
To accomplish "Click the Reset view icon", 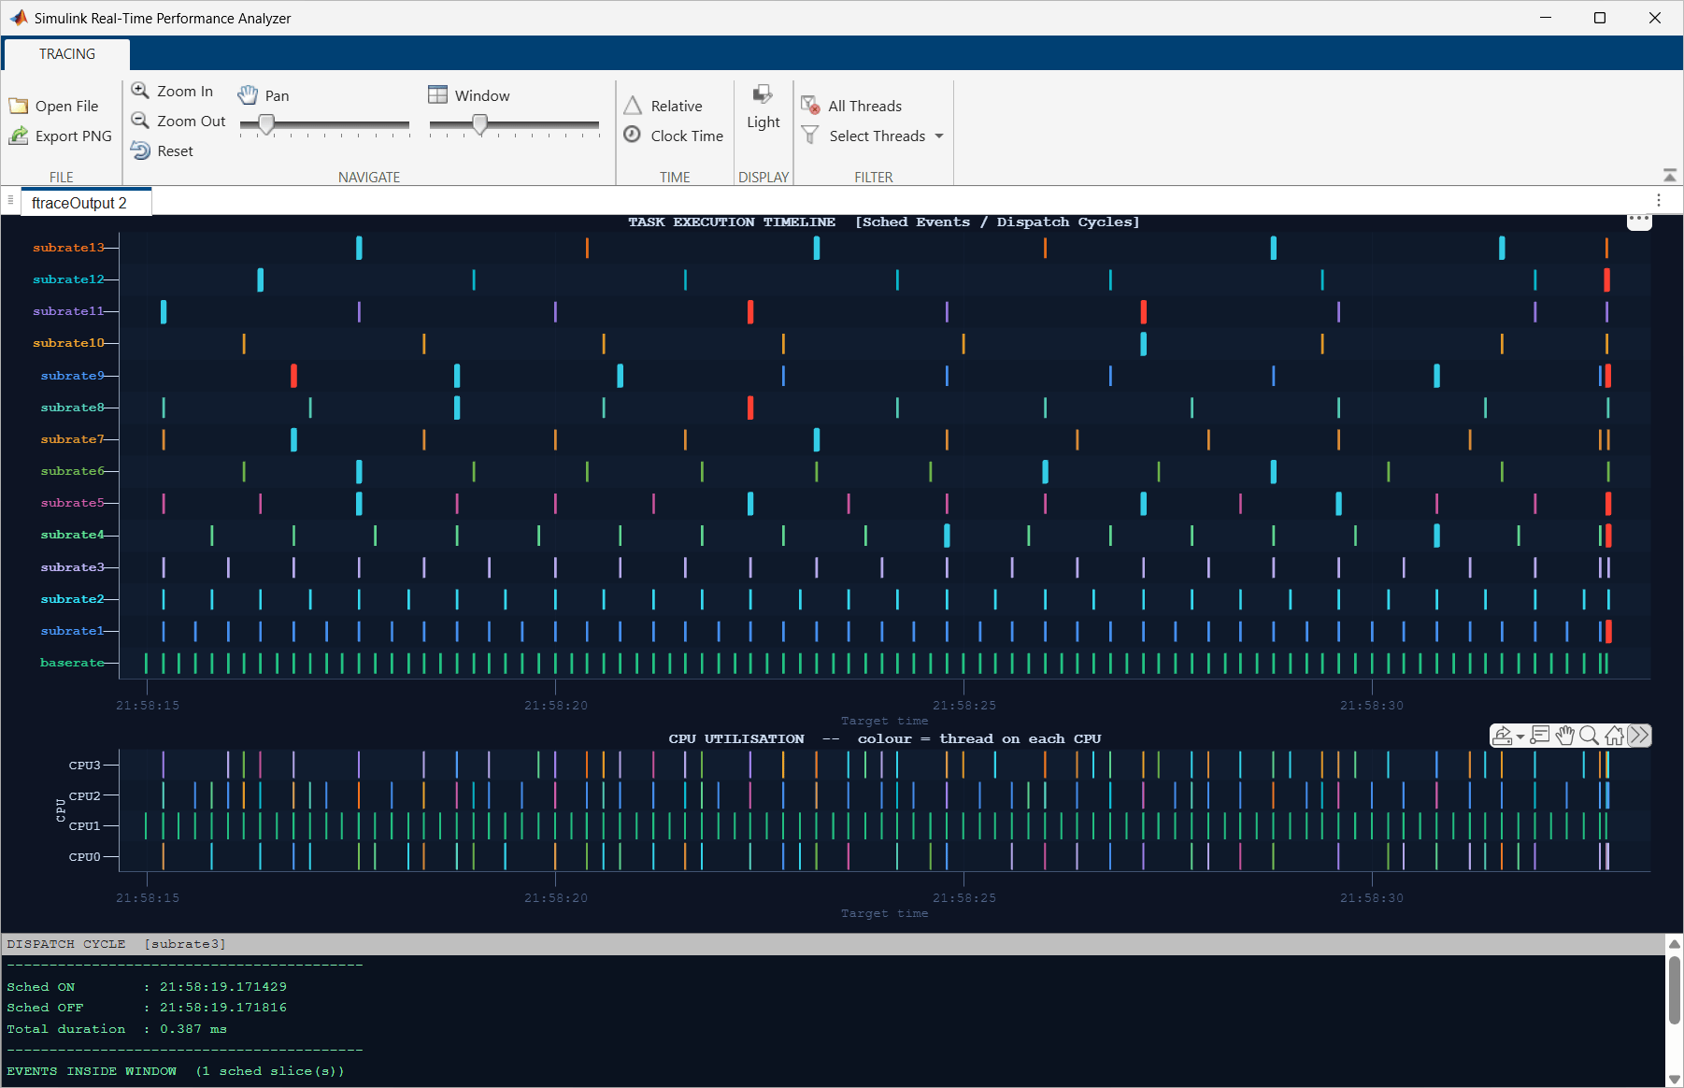I will point(140,150).
